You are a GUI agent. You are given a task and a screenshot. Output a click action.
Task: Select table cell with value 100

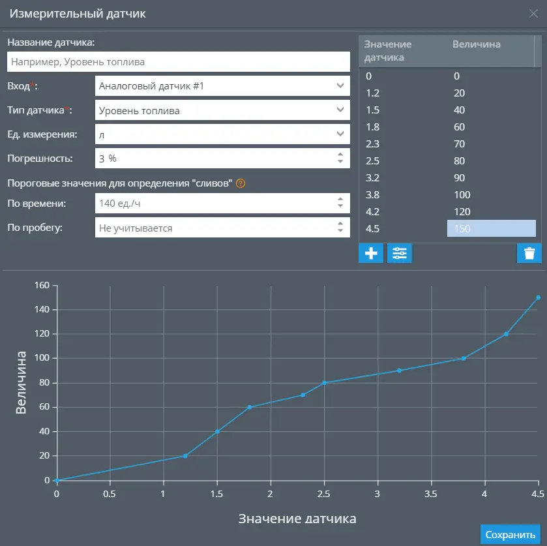[x=462, y=194]
